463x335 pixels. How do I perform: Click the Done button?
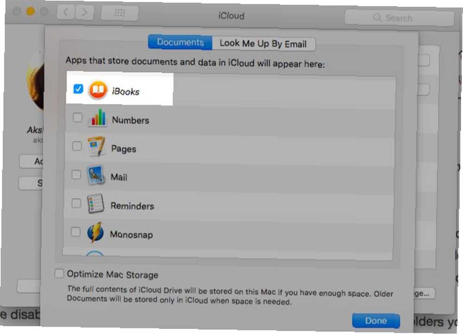tap(376, 320)
